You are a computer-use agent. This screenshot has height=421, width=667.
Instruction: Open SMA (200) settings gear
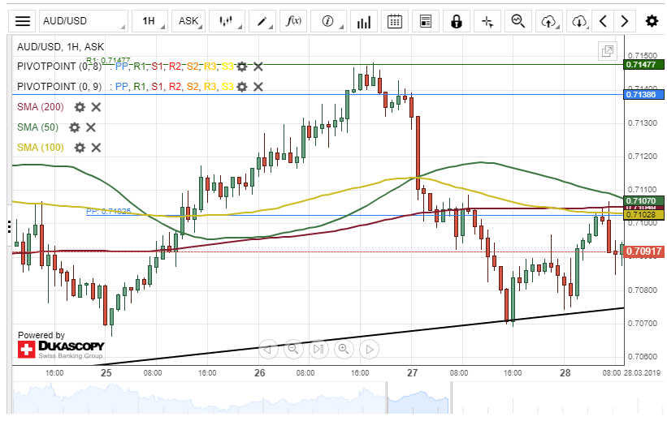click(x=80, y=107)
